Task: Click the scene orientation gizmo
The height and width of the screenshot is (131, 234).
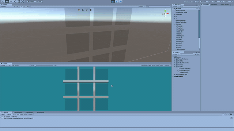Action: (x=165, y=13)
